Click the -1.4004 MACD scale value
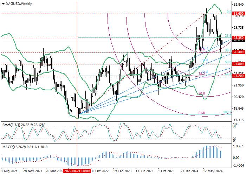Screen dimensions: 246x175 click(238, 166)
